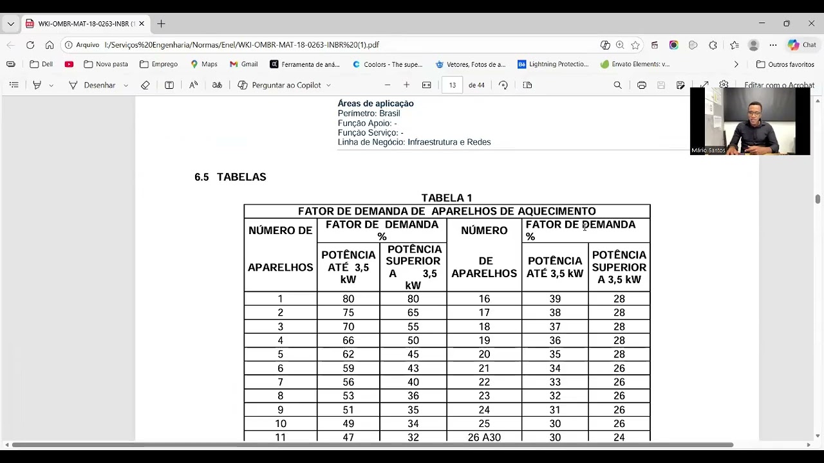Image resolution: width=824 pixels, height=463 pixels.
Task: Open the browser extensions puzzle icon
Action: [x=713, y=45]
